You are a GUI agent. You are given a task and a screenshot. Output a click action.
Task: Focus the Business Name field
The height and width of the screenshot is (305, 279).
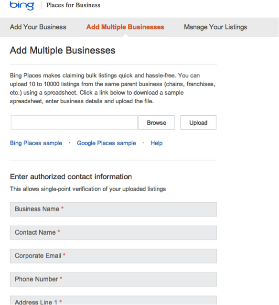click(113, 209)
